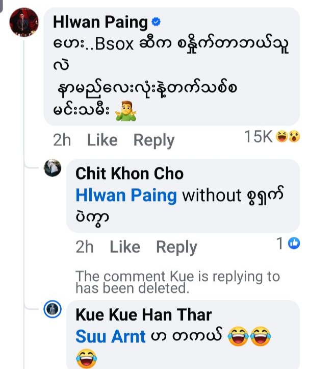Reply to Hlwan Paing's comment
The width and height of the screenshot is (309, 369).
(153, 140)
